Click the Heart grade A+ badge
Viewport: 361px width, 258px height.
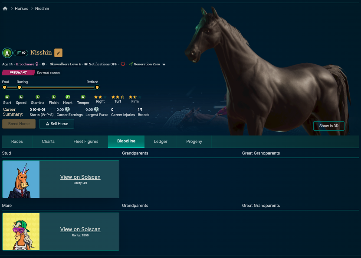point(68,97)
